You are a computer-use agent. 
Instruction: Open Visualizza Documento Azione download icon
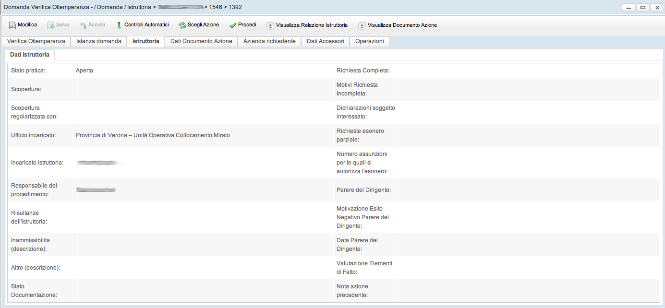362,25
